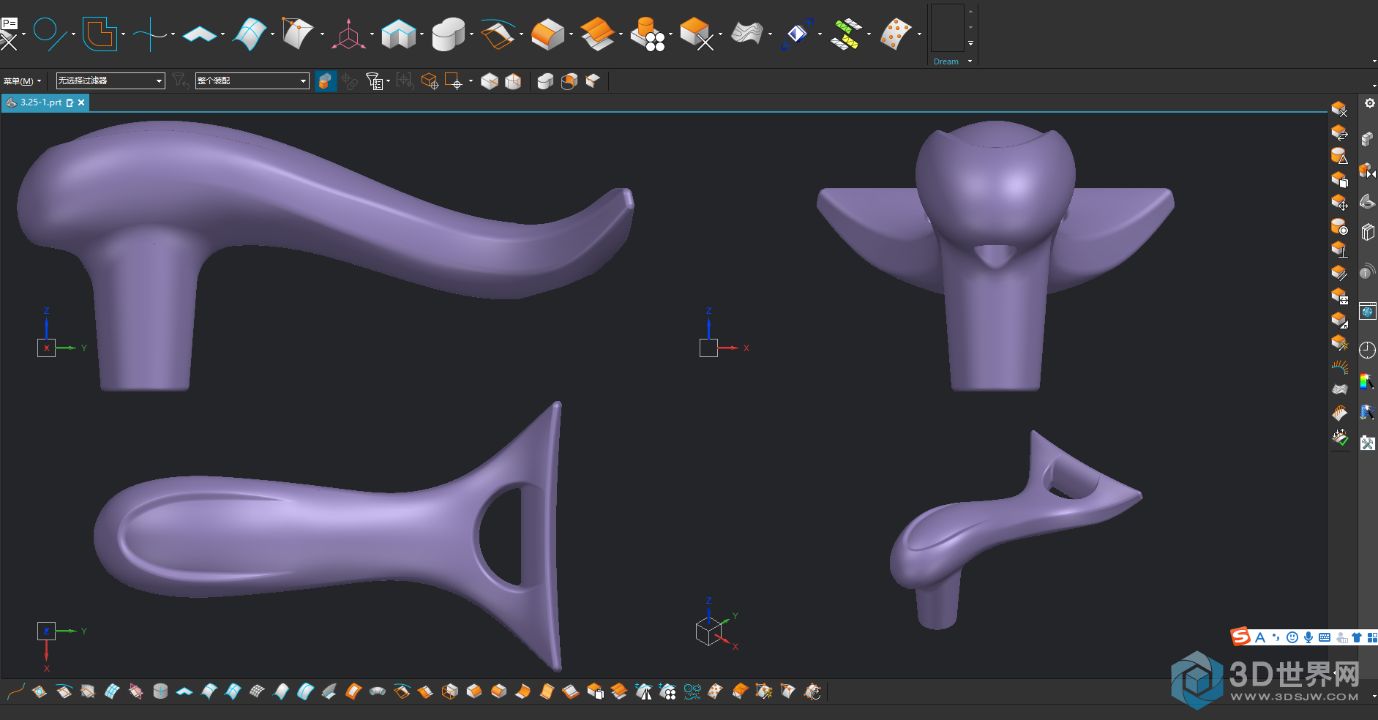Click the move face cube with arrows icon
The width and height of the screenshot is (1378, 720).
[x=1339, y=203]
